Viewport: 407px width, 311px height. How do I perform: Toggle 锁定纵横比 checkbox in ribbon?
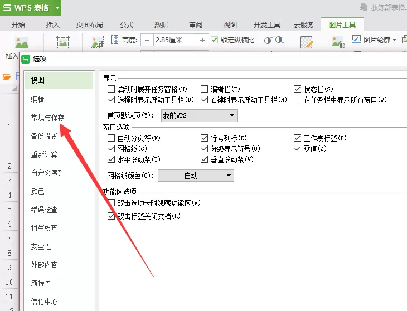click(214, 40)
